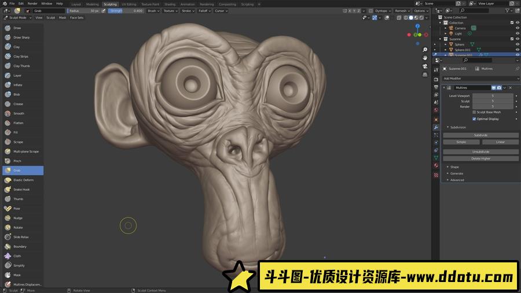
Task: Select the Mask brush
Action: (x=23, y=275)
